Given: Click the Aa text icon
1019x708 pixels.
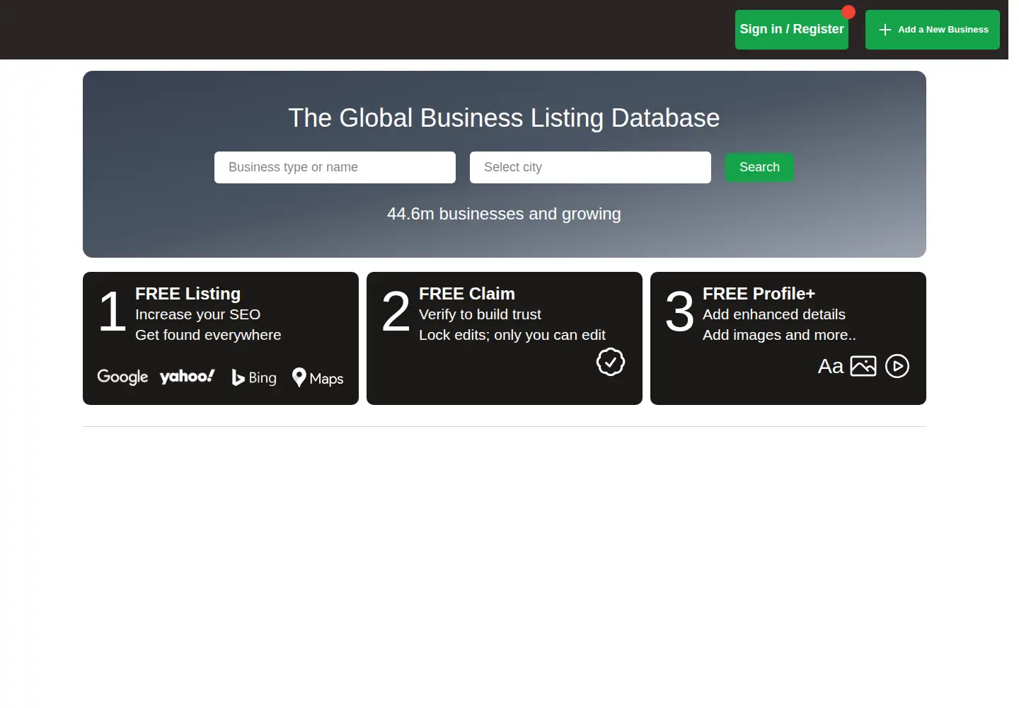Looking at the screenshot, I should tap(831, 366).
